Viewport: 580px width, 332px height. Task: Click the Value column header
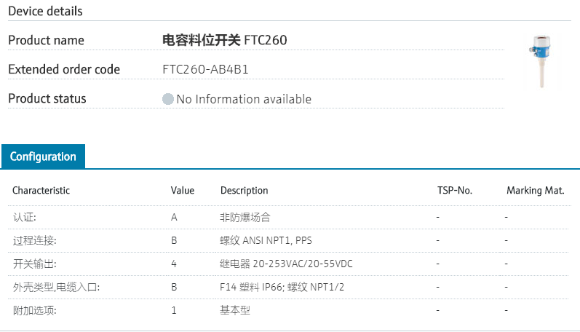183,191
